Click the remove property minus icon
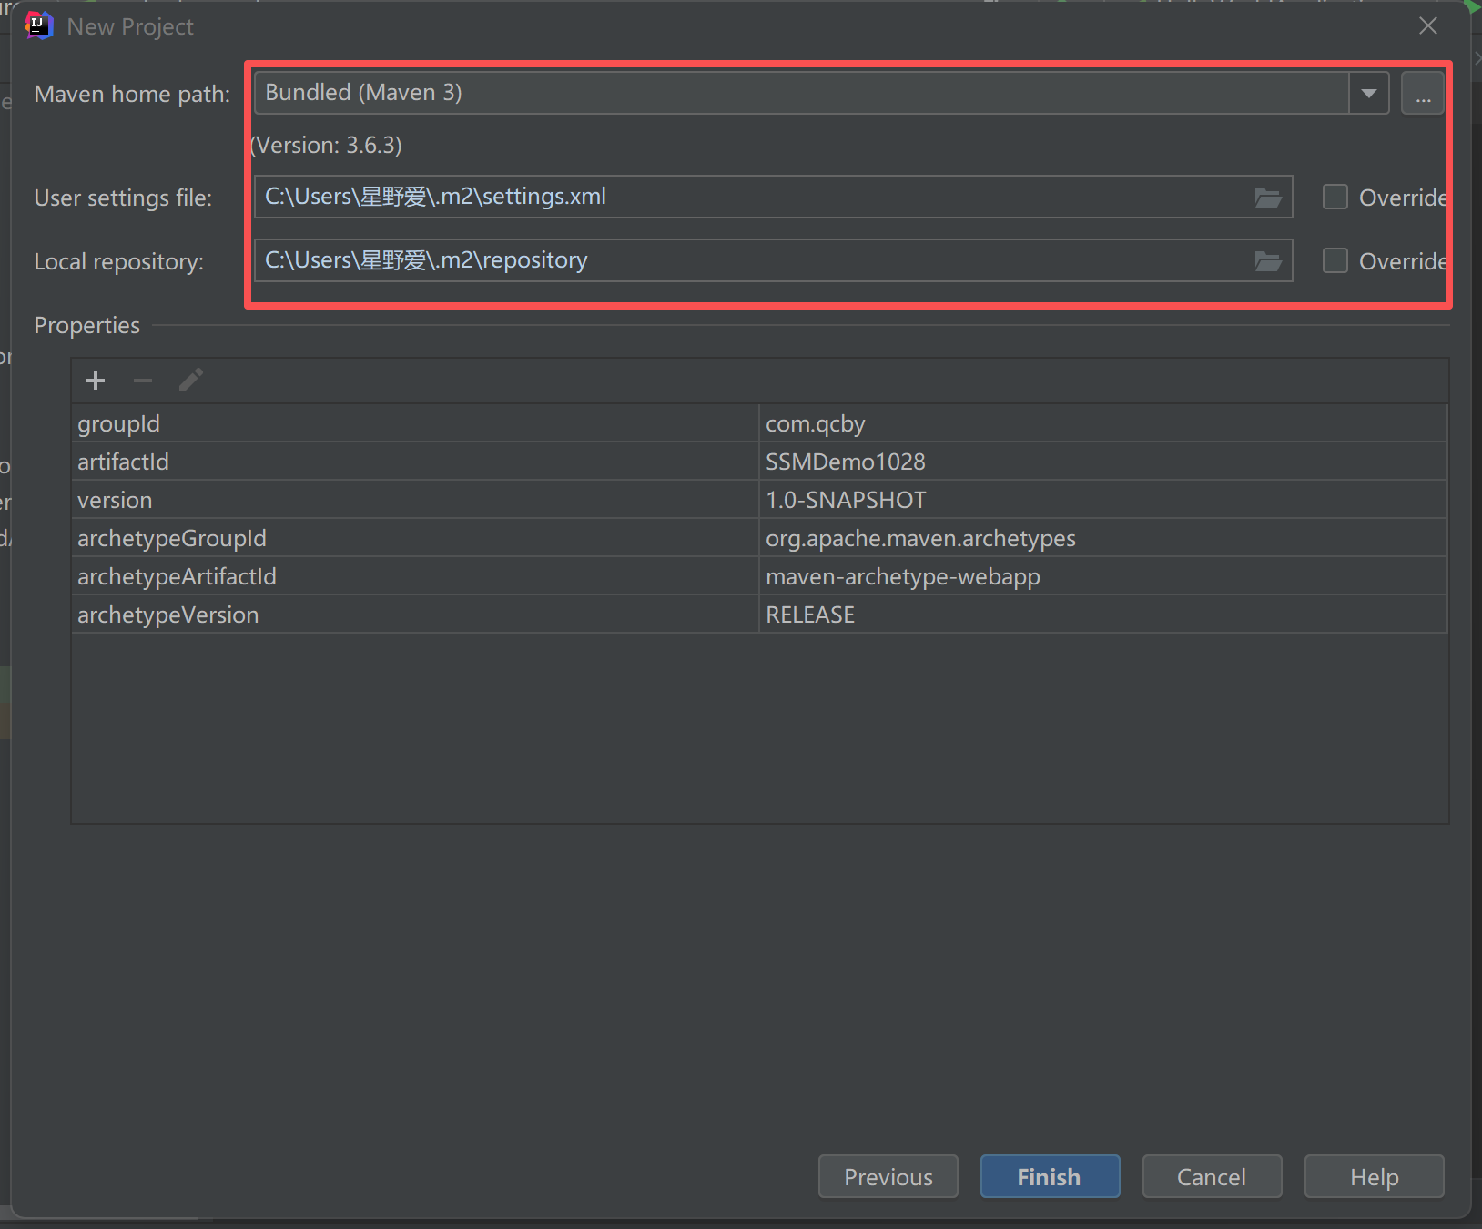The image size is (1482, 1229). 143,381
